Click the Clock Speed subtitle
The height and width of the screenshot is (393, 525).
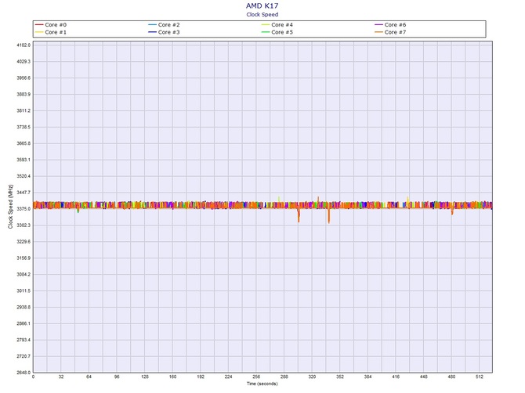coord(262,14)
